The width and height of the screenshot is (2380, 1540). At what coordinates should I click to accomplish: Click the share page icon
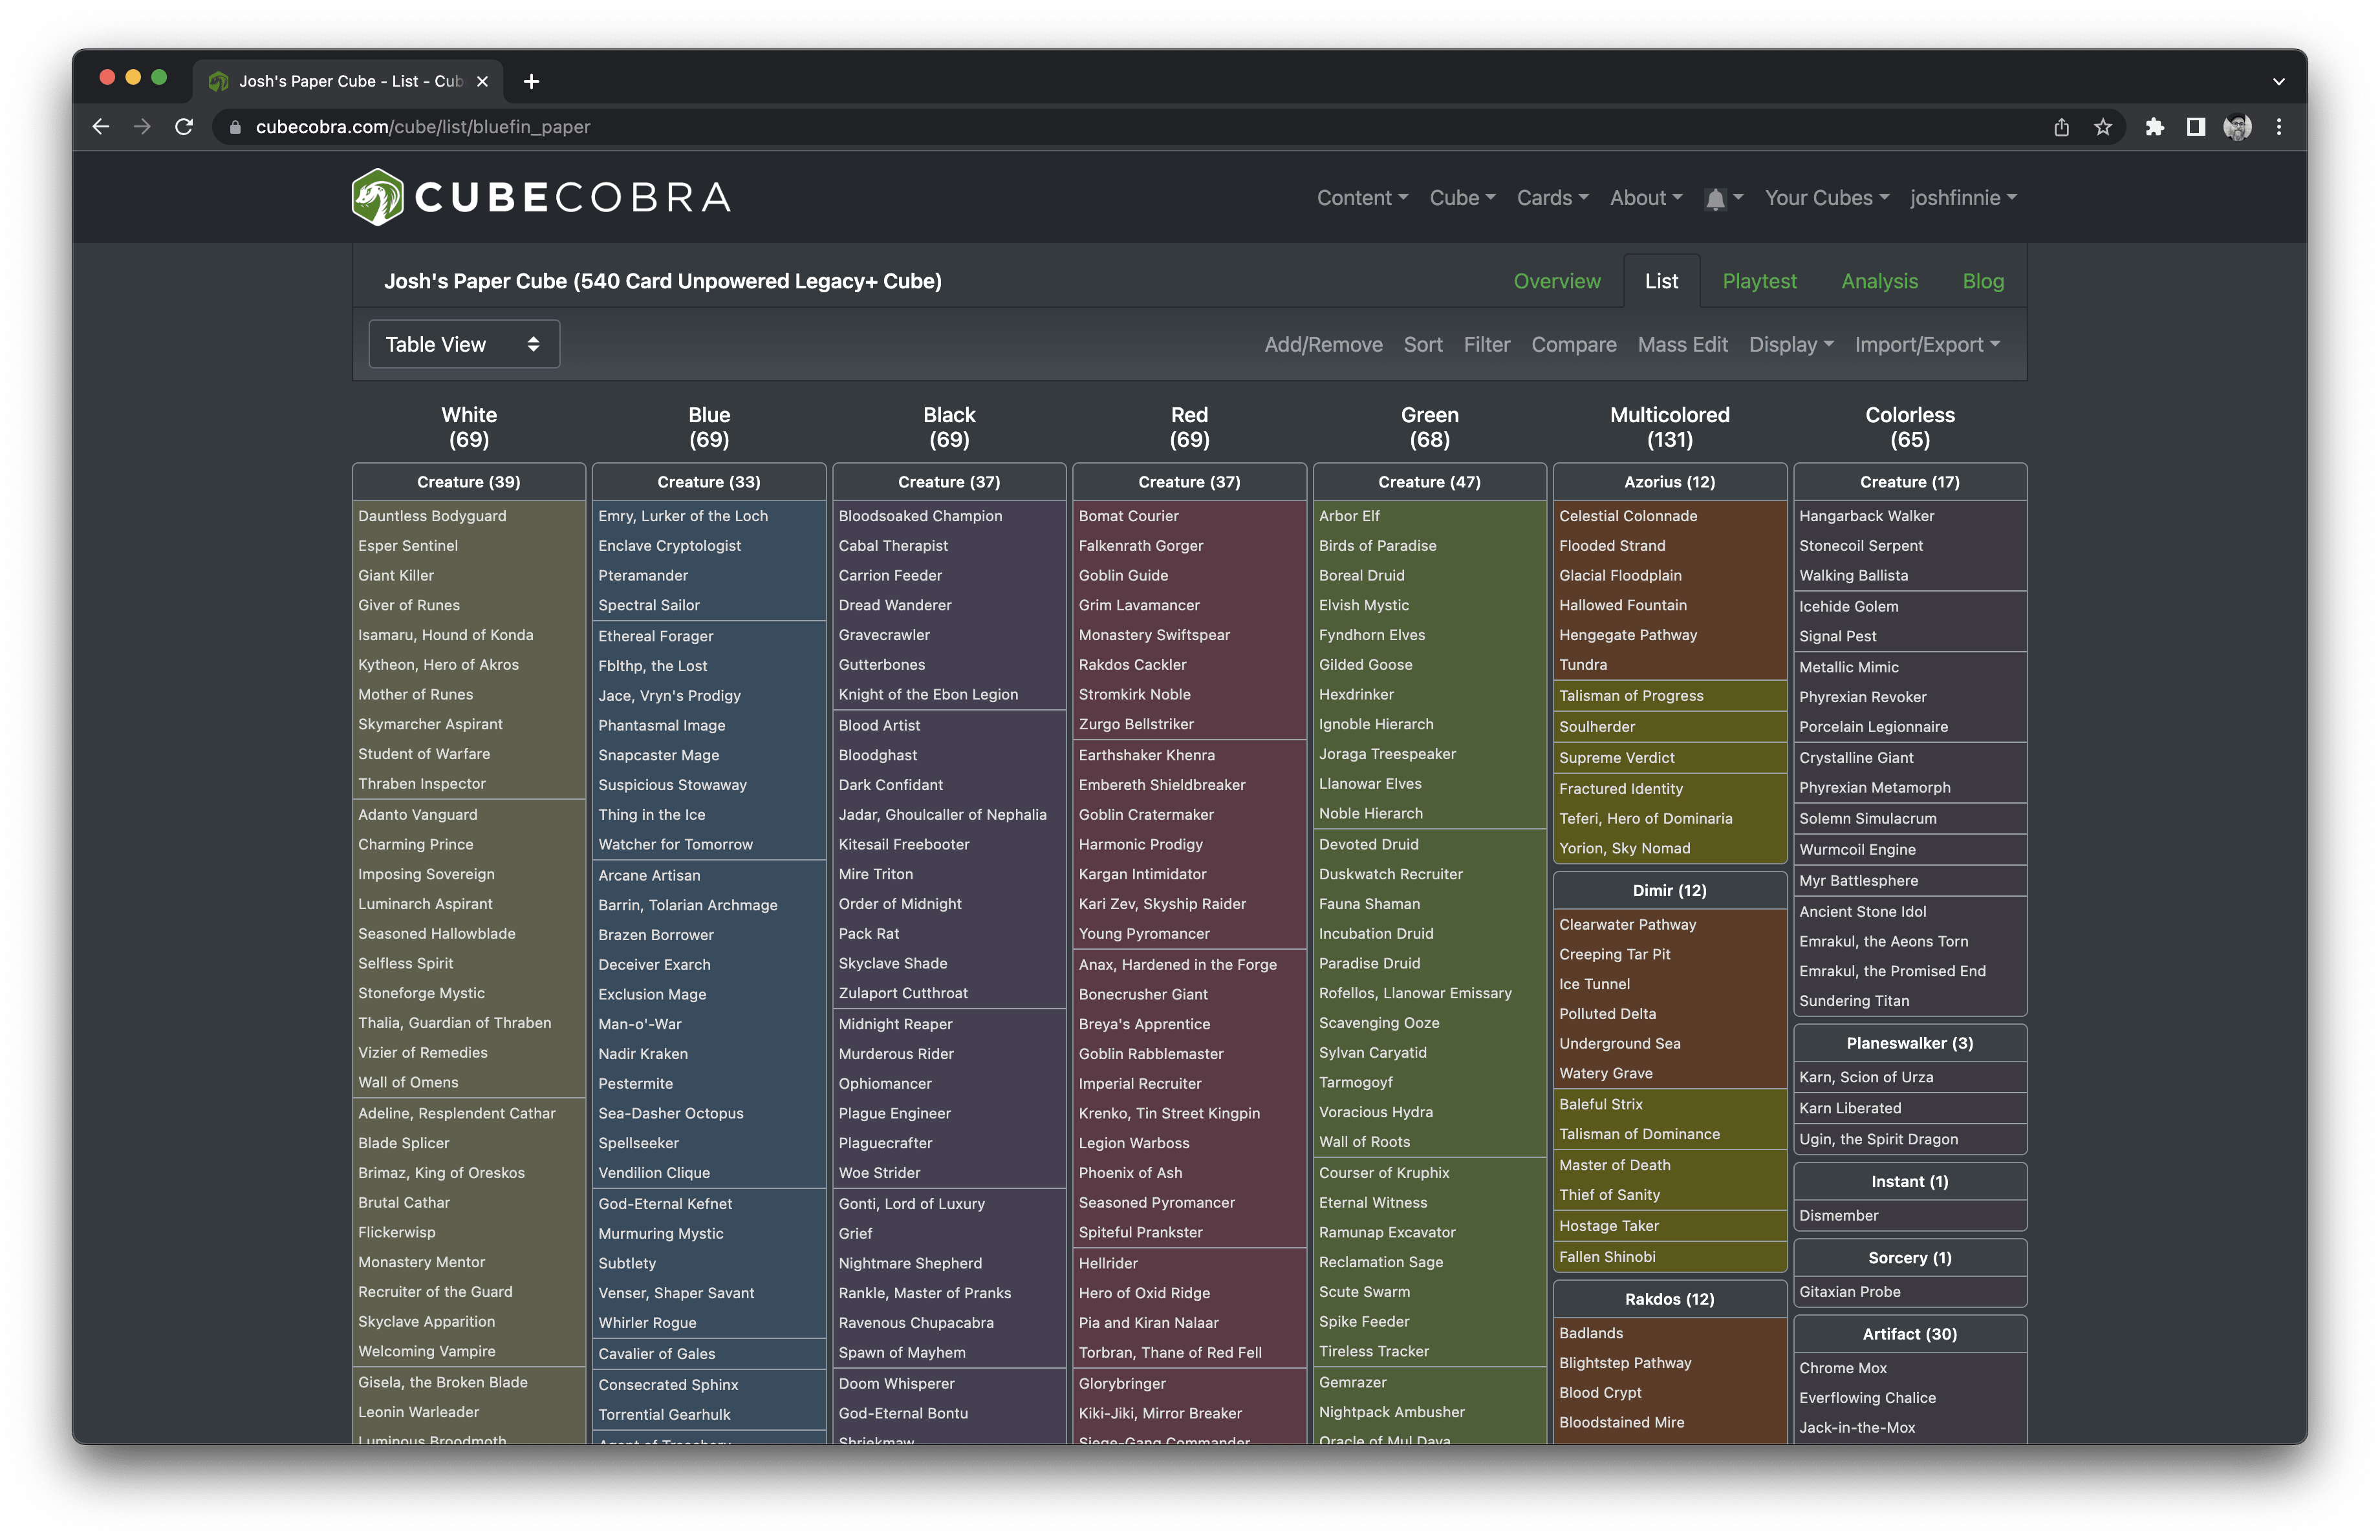pos(2061,127)
